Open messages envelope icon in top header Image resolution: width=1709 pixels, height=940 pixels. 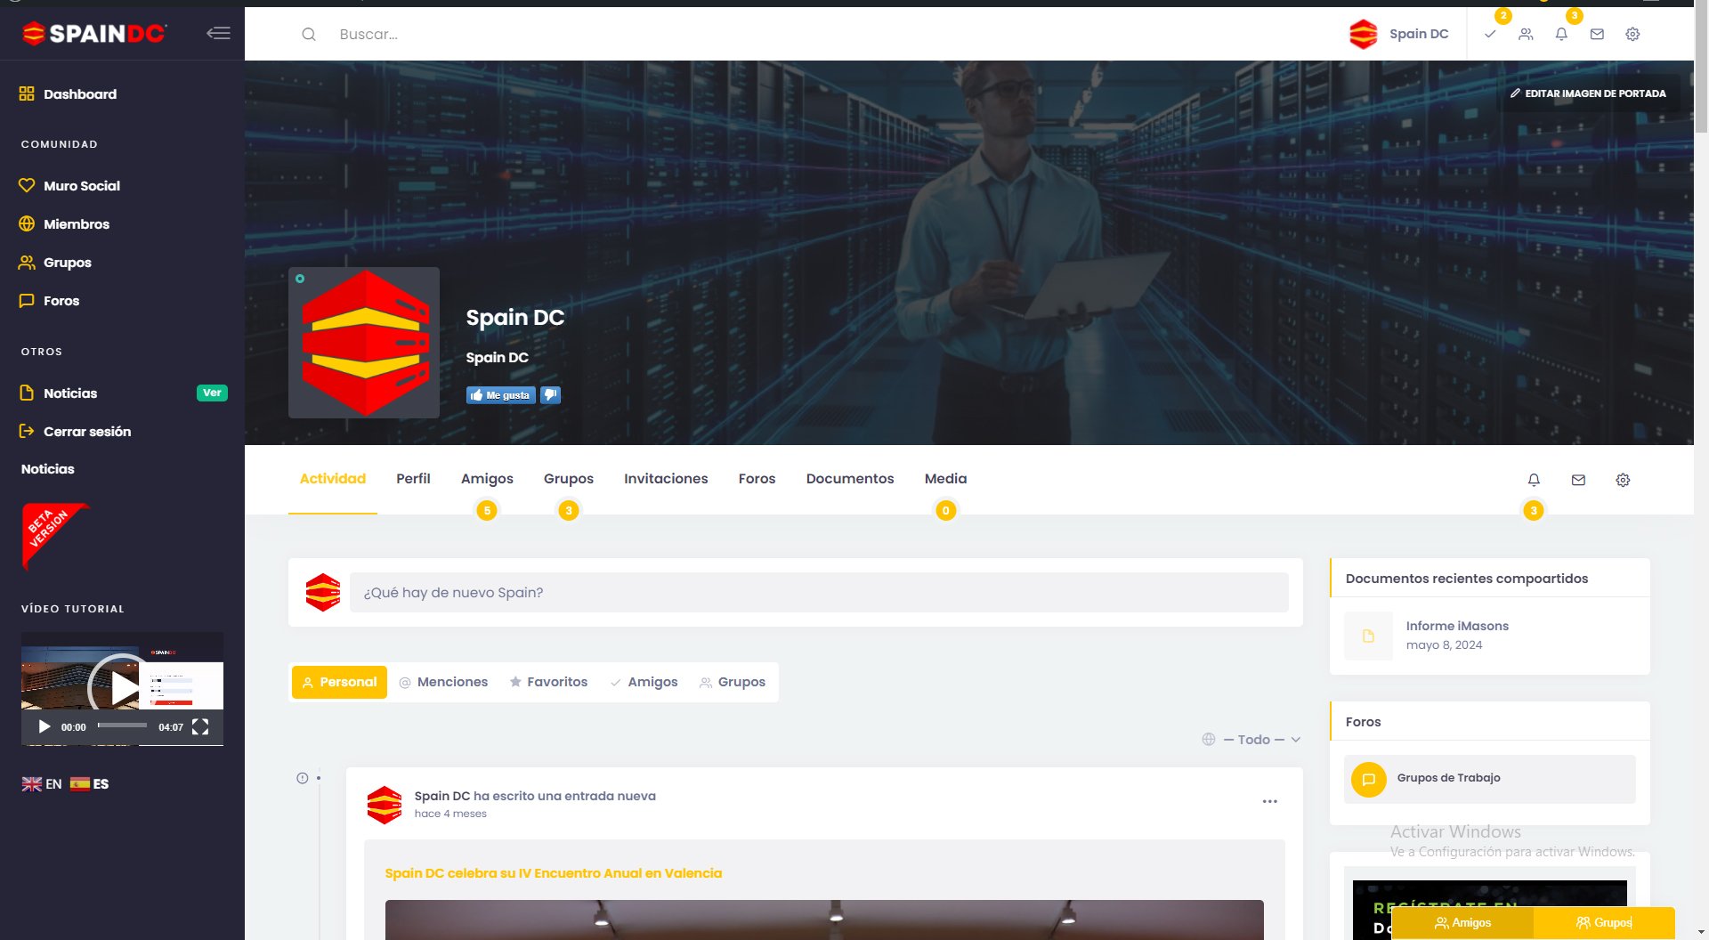point(1597,35)
